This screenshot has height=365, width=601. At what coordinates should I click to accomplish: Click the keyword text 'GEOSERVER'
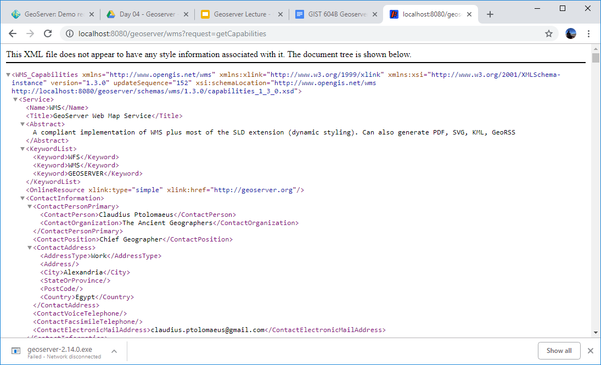(x=86, y=173)
